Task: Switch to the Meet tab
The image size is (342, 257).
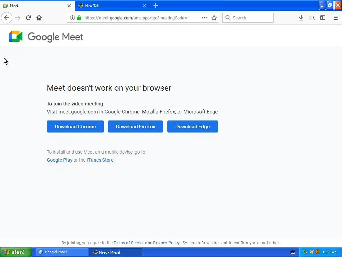Action: 37,6
